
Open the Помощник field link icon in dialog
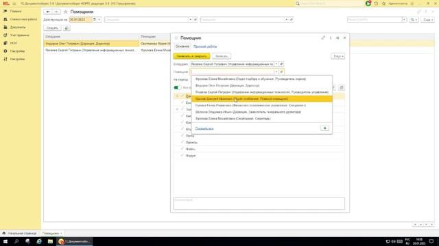point(281,72)
